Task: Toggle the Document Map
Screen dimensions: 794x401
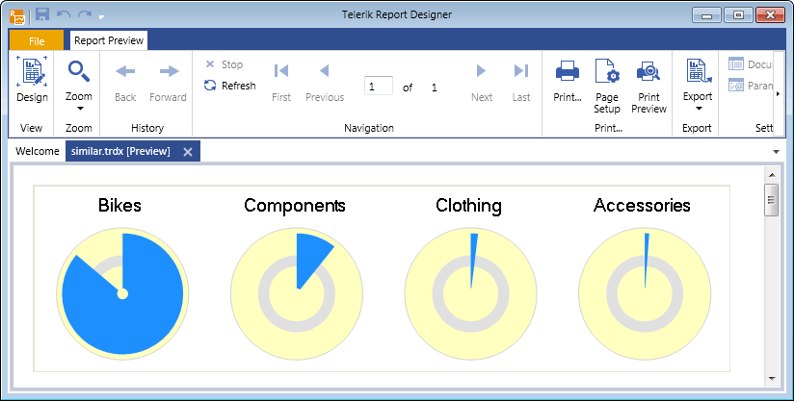Action: click(750, 64)
